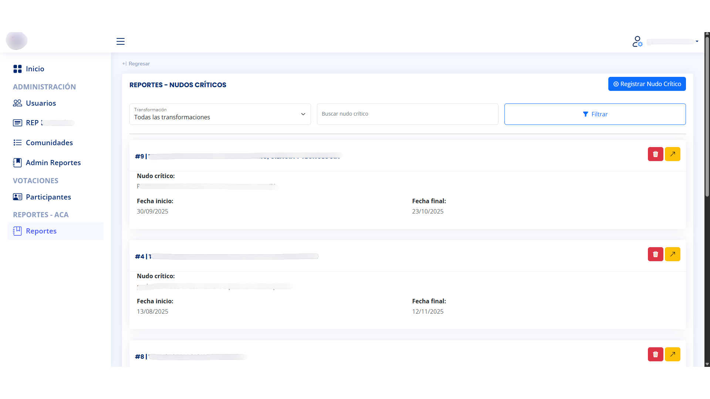Open the user account dropdown arrow
Screen dimensions: 710x399
click(x=697, y=41)
